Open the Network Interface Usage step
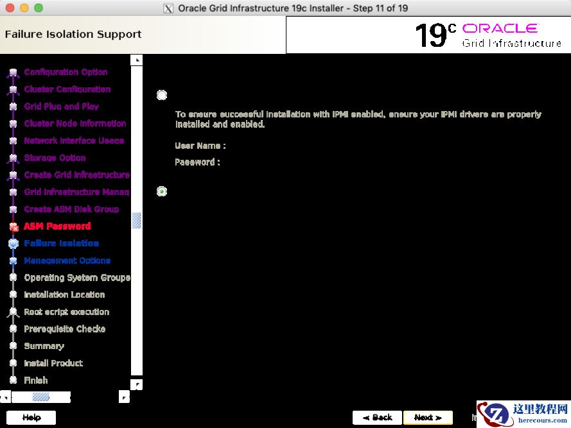571x428 pixels. coord(74,141)
